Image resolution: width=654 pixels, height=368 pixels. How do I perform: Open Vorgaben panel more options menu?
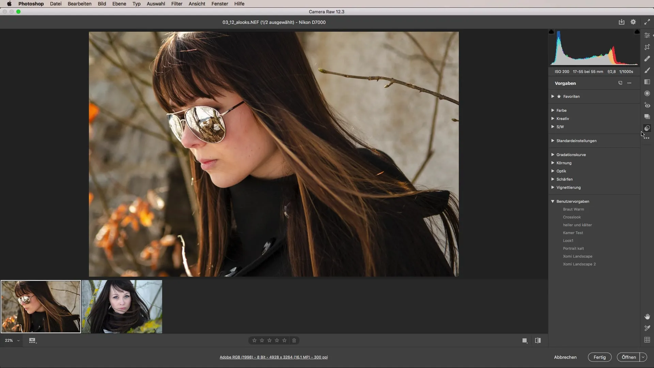pyautogui.click(x=629, y=83)
